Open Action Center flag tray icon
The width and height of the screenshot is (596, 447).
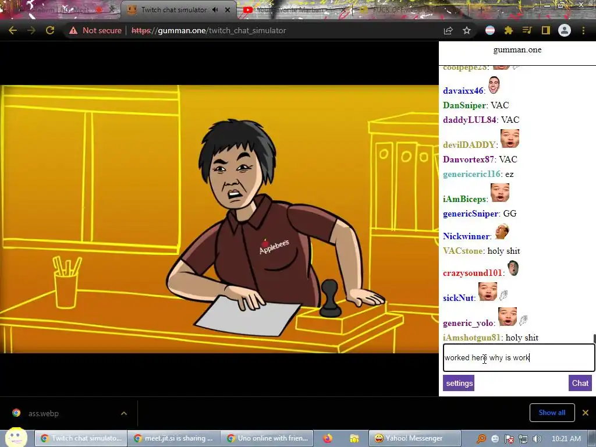point(509,439)
